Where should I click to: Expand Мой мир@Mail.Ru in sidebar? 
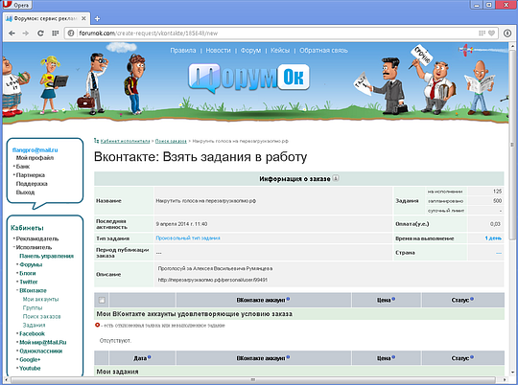click(43, 343)
